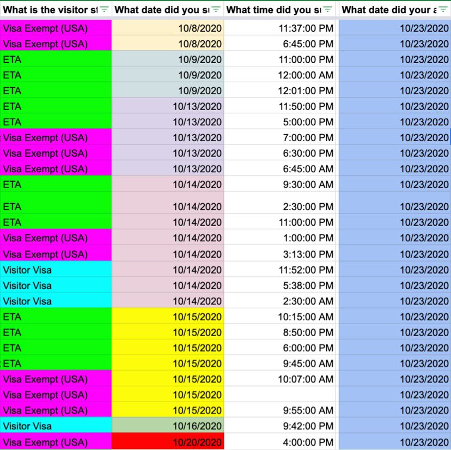Select 10/9/2020 date in the 12:00:00 AM row
The image size is (451, 450).
[168, 75]
